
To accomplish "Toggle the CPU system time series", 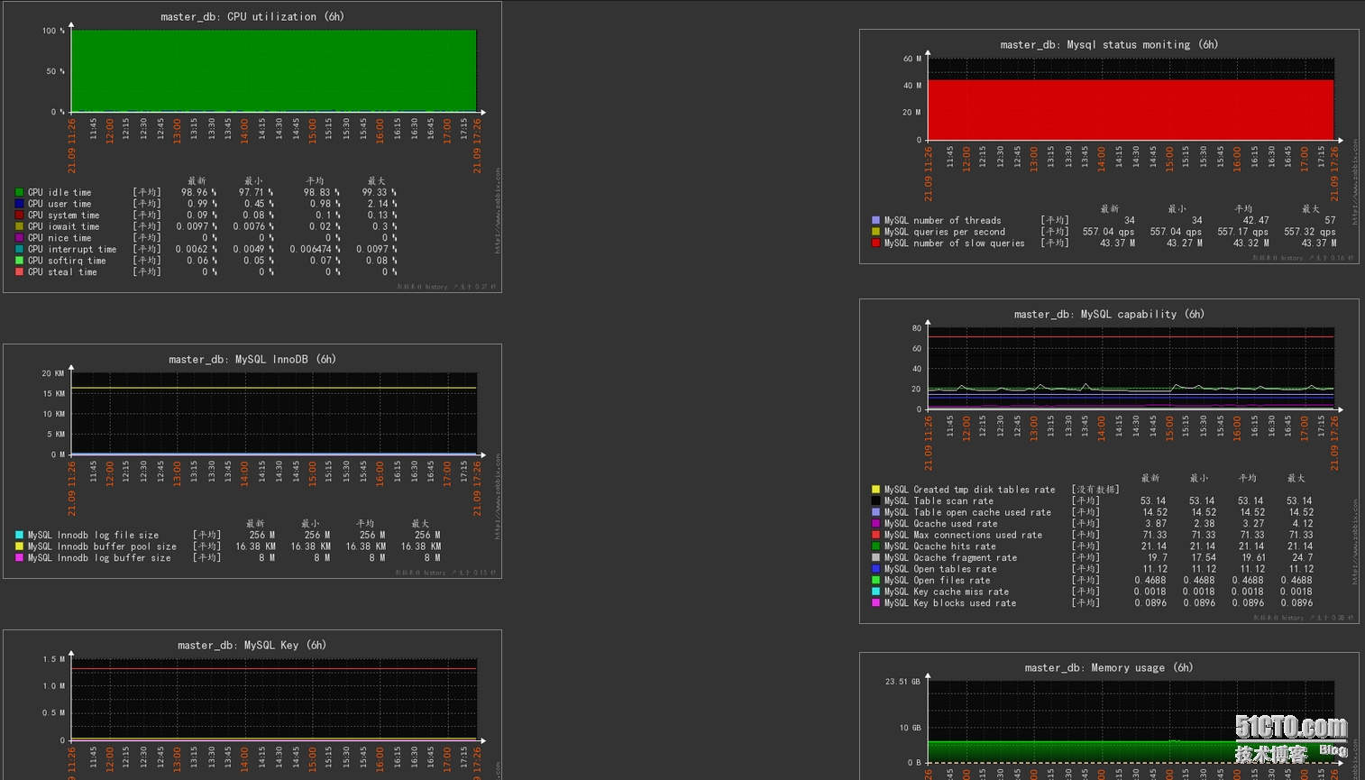I will point(19,216).
